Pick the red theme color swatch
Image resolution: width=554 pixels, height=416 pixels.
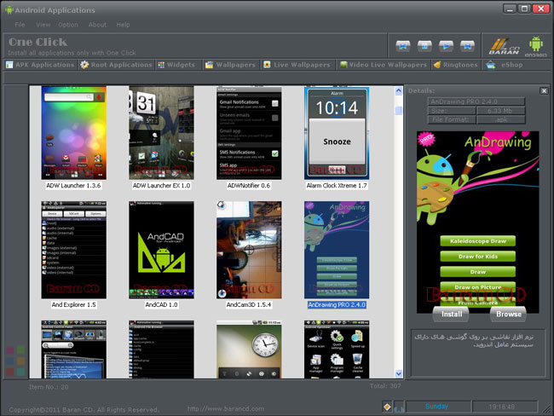coord(10,372)
